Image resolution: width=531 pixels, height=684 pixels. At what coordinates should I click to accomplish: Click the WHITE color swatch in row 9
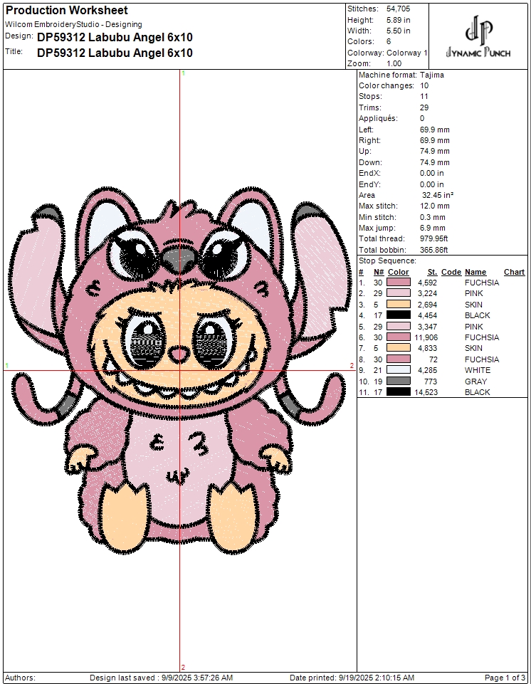pos(399,370)
